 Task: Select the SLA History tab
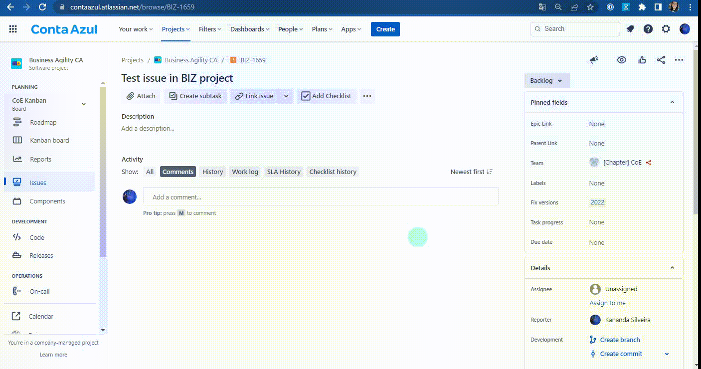click(284, 172)
